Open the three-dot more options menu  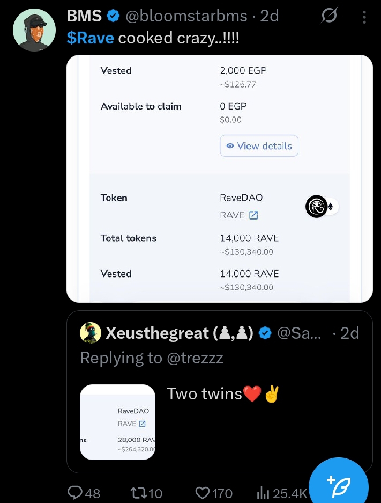[x=364, y=18]
